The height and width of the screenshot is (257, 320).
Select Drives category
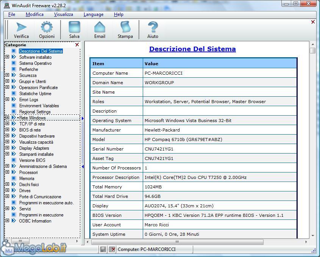coord(25,191)
